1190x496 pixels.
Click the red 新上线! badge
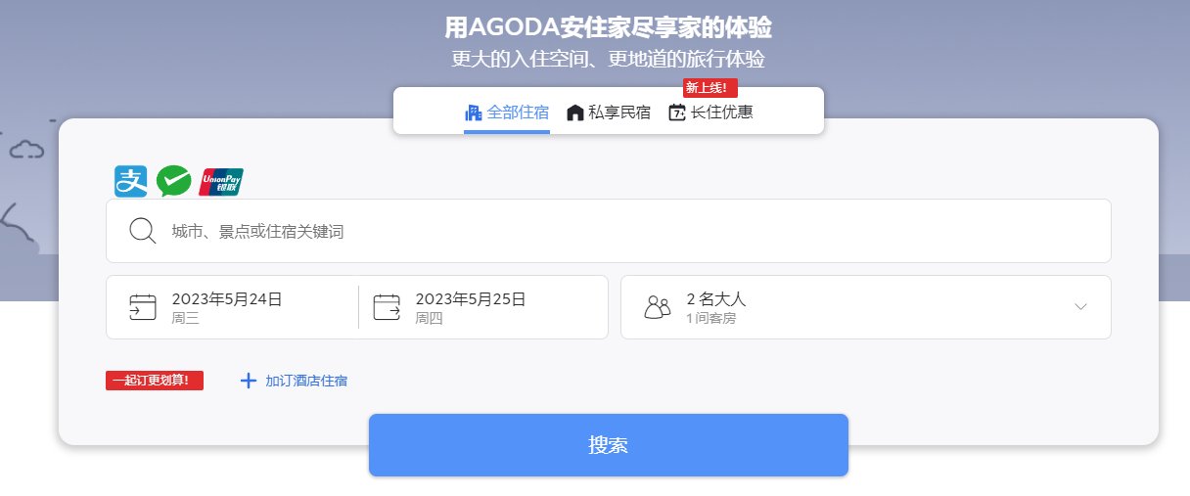[710, 88]
